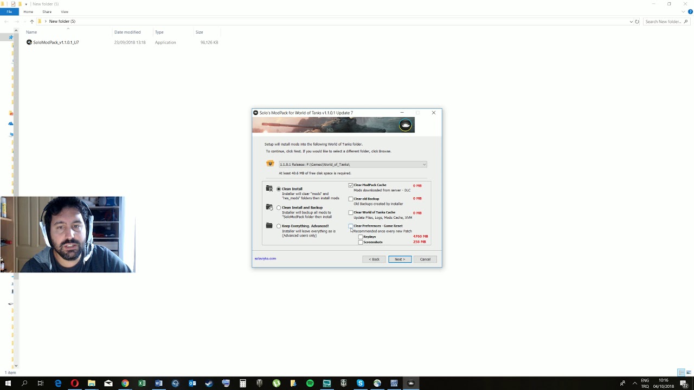Tick the Replays checkbox
Viewport: 694px width, 390px height.
tap(361, 237)
